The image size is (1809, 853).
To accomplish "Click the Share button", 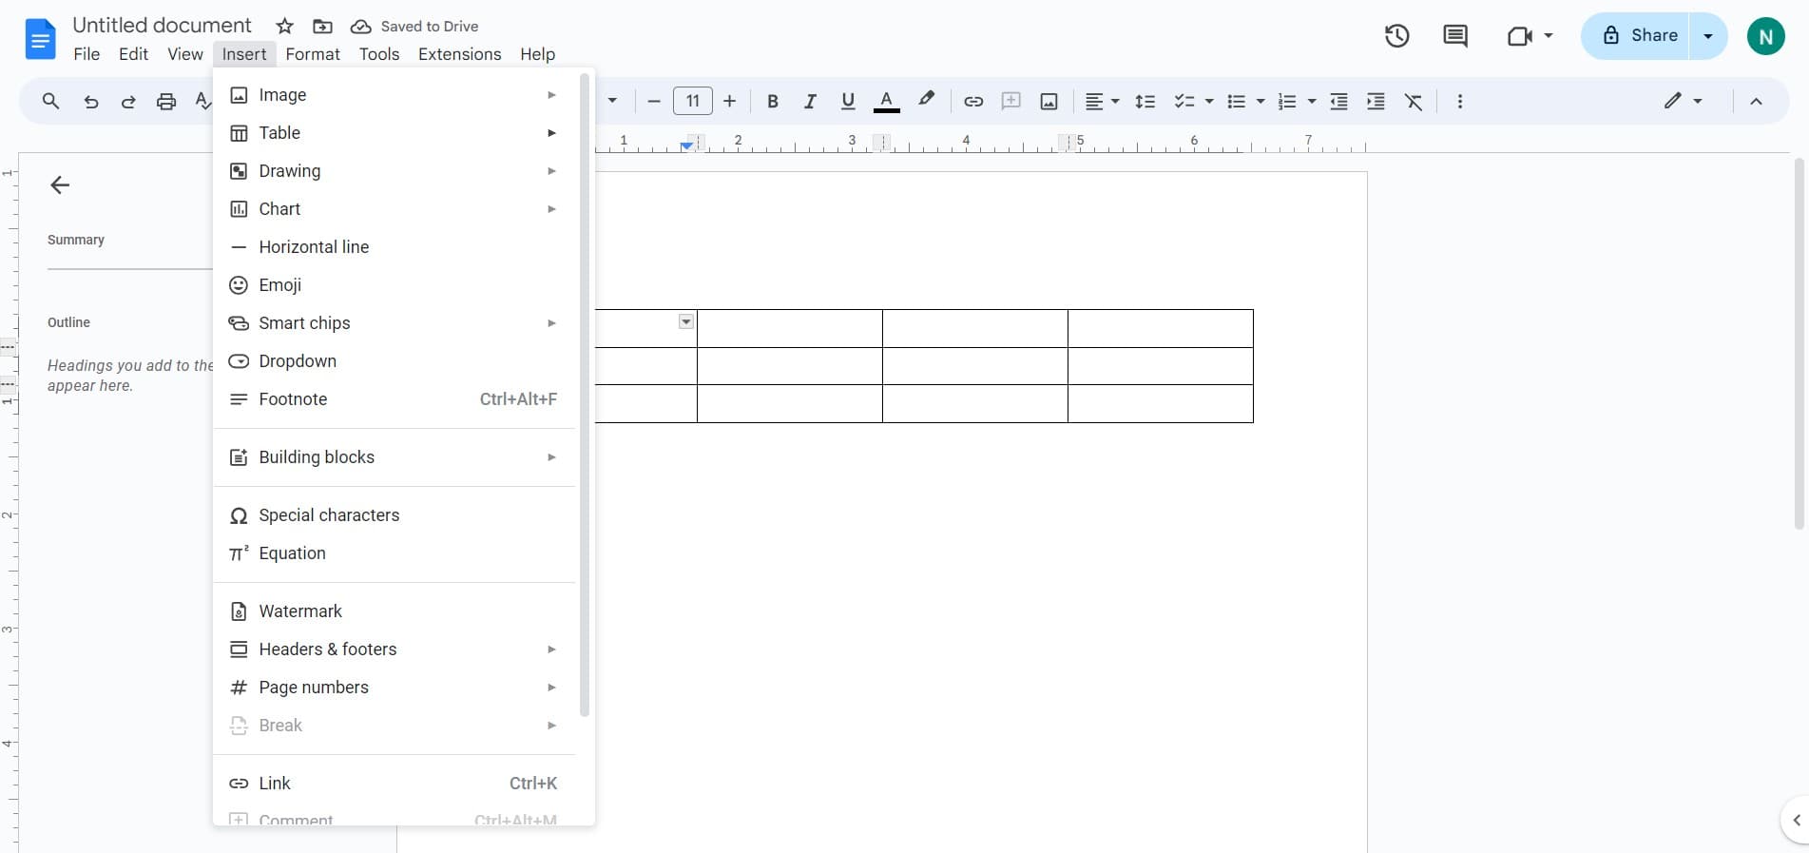I will pos(1637,36).
